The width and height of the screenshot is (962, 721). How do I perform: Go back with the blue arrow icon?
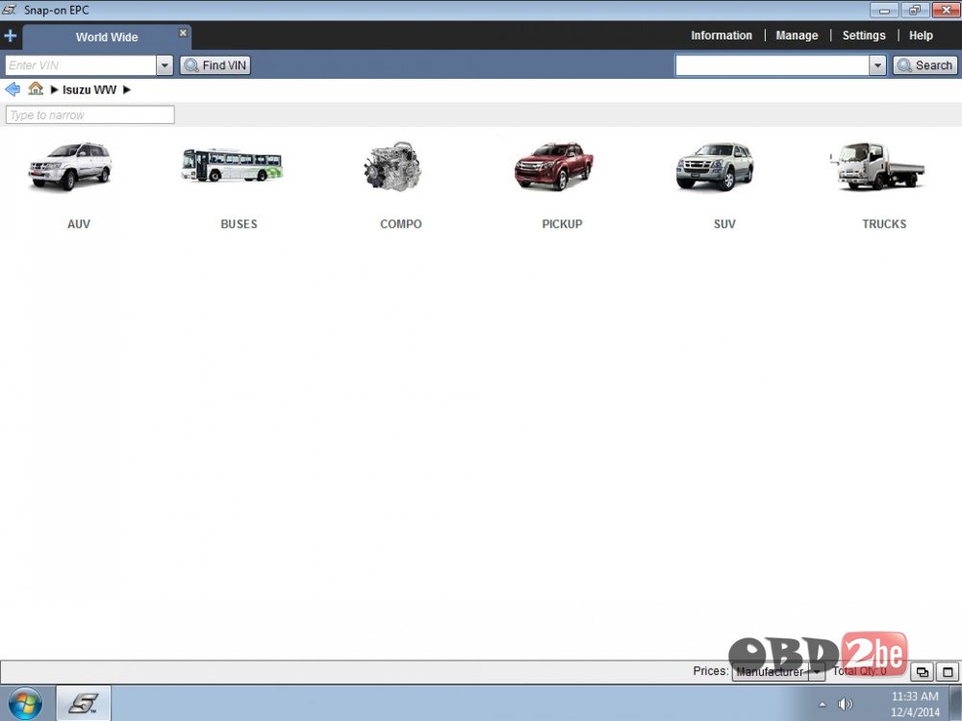tap(13, 89)
